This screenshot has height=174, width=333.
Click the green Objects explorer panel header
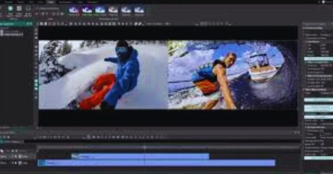click(16, 24)
